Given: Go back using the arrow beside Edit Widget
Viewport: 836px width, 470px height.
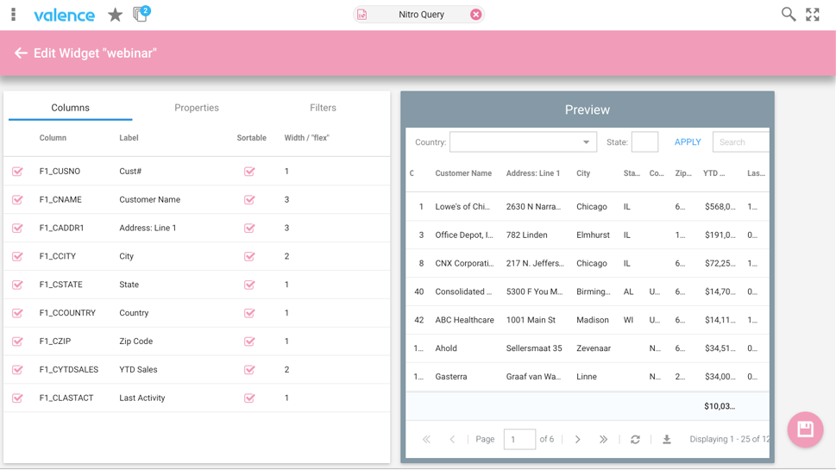Looking at the screenshot, I should [x=21, y=53].
